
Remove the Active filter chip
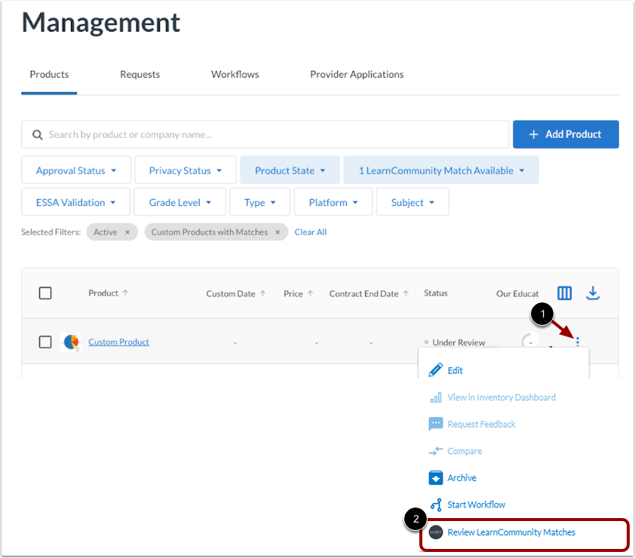click(x=127, y=232)
